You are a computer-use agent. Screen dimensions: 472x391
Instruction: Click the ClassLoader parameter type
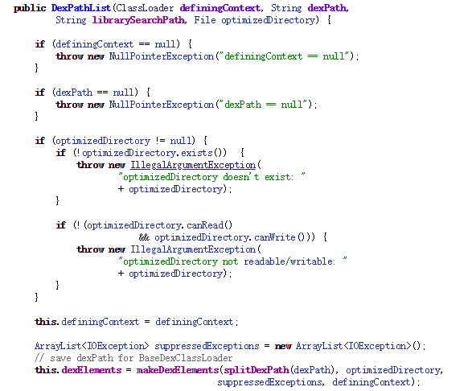coord(145,8)
